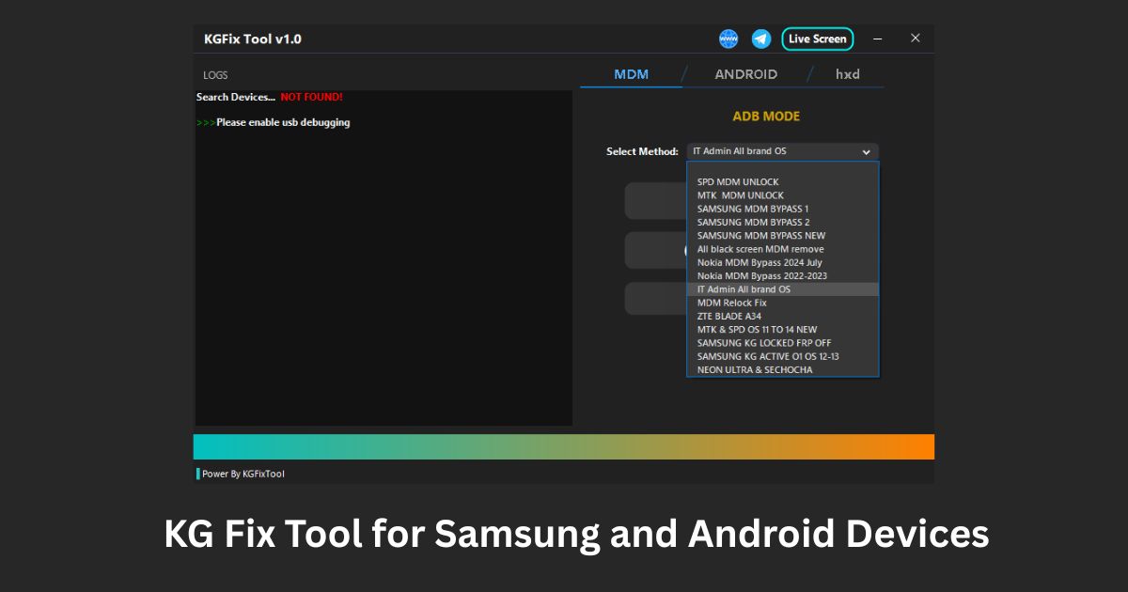Pick highlighted IT Admin All brand OS item
Screen dimensions: 1128x592
coord(783,289)
